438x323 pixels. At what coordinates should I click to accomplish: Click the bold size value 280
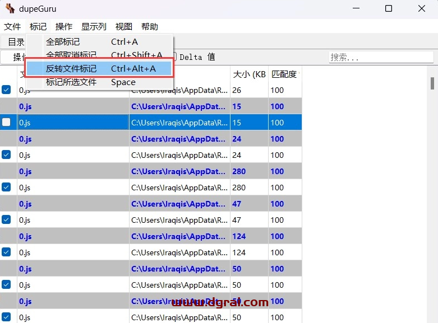tap(239, 171)
